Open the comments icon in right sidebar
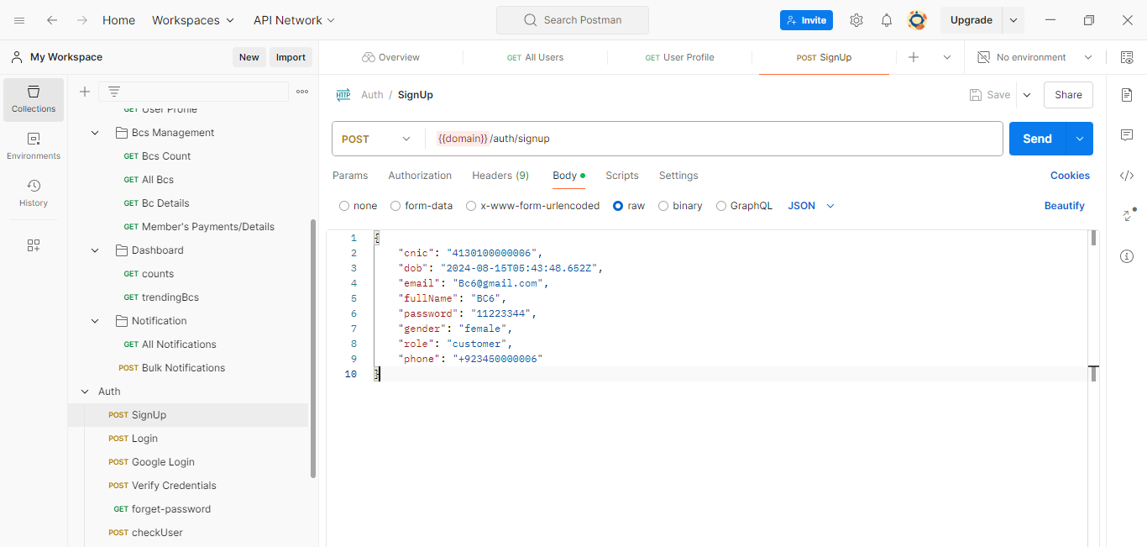 tap(1127, 135)
